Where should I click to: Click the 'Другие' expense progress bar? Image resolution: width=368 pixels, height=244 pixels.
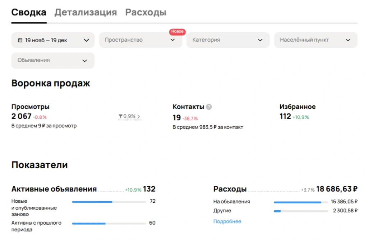(x=301, y=211)
